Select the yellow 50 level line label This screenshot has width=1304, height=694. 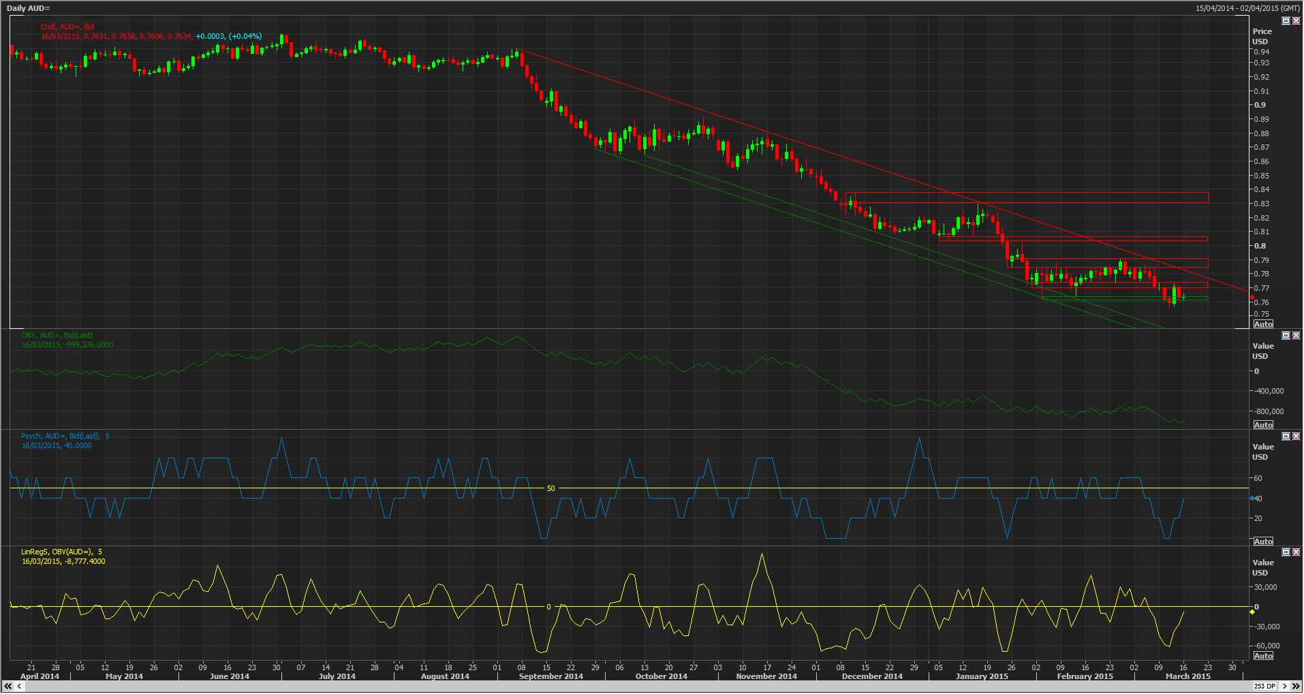(551, 488)
